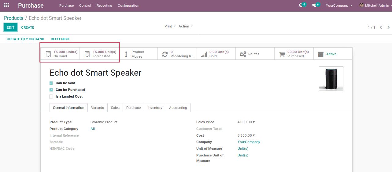Open the conversations chat bubble icon
The image size is (392, 172).
pyautogui.click(x=314, y=5)
